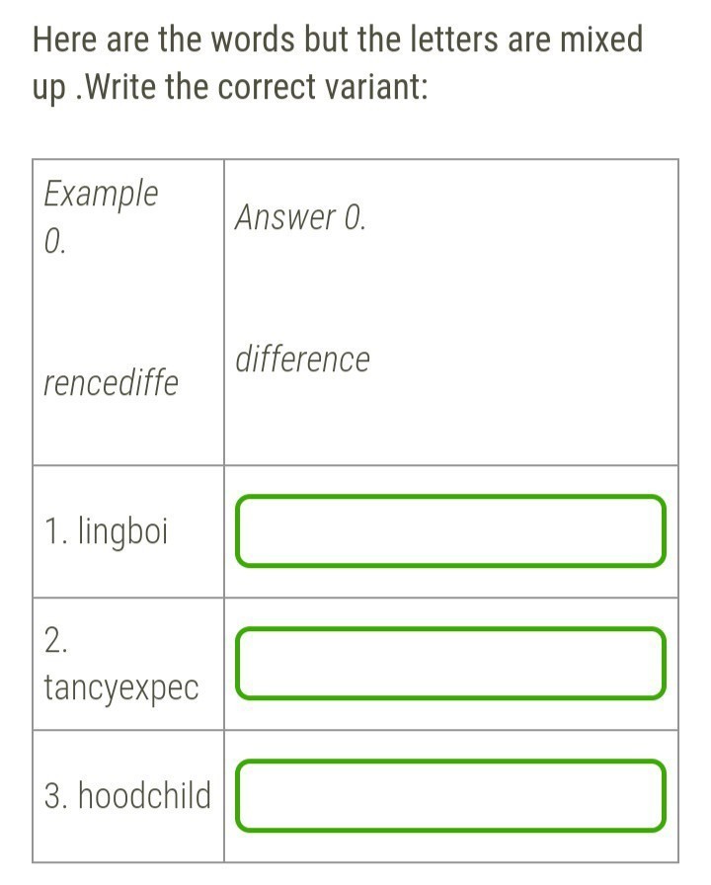Click the sample answer difference
Image resolution: width=711 pixels, height=885 pixels.
pyautogui.click(x=302, y=359)
